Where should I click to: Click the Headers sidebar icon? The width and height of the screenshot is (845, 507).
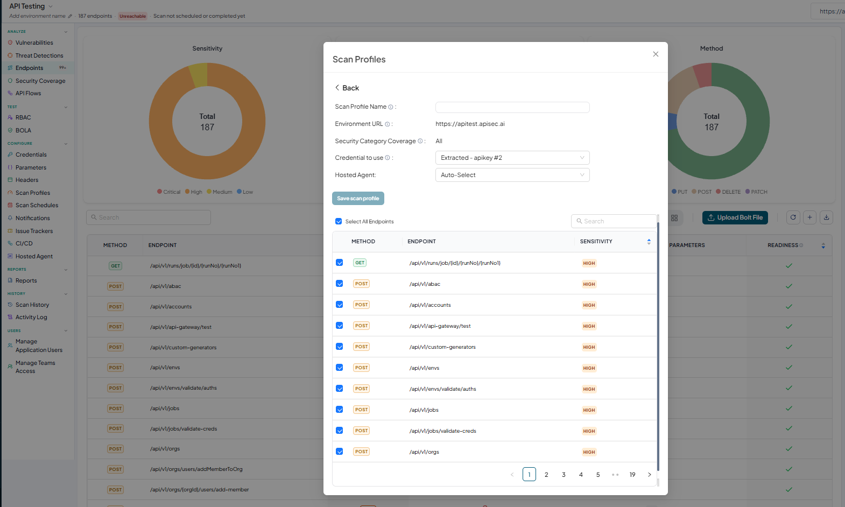pos(10,180)
